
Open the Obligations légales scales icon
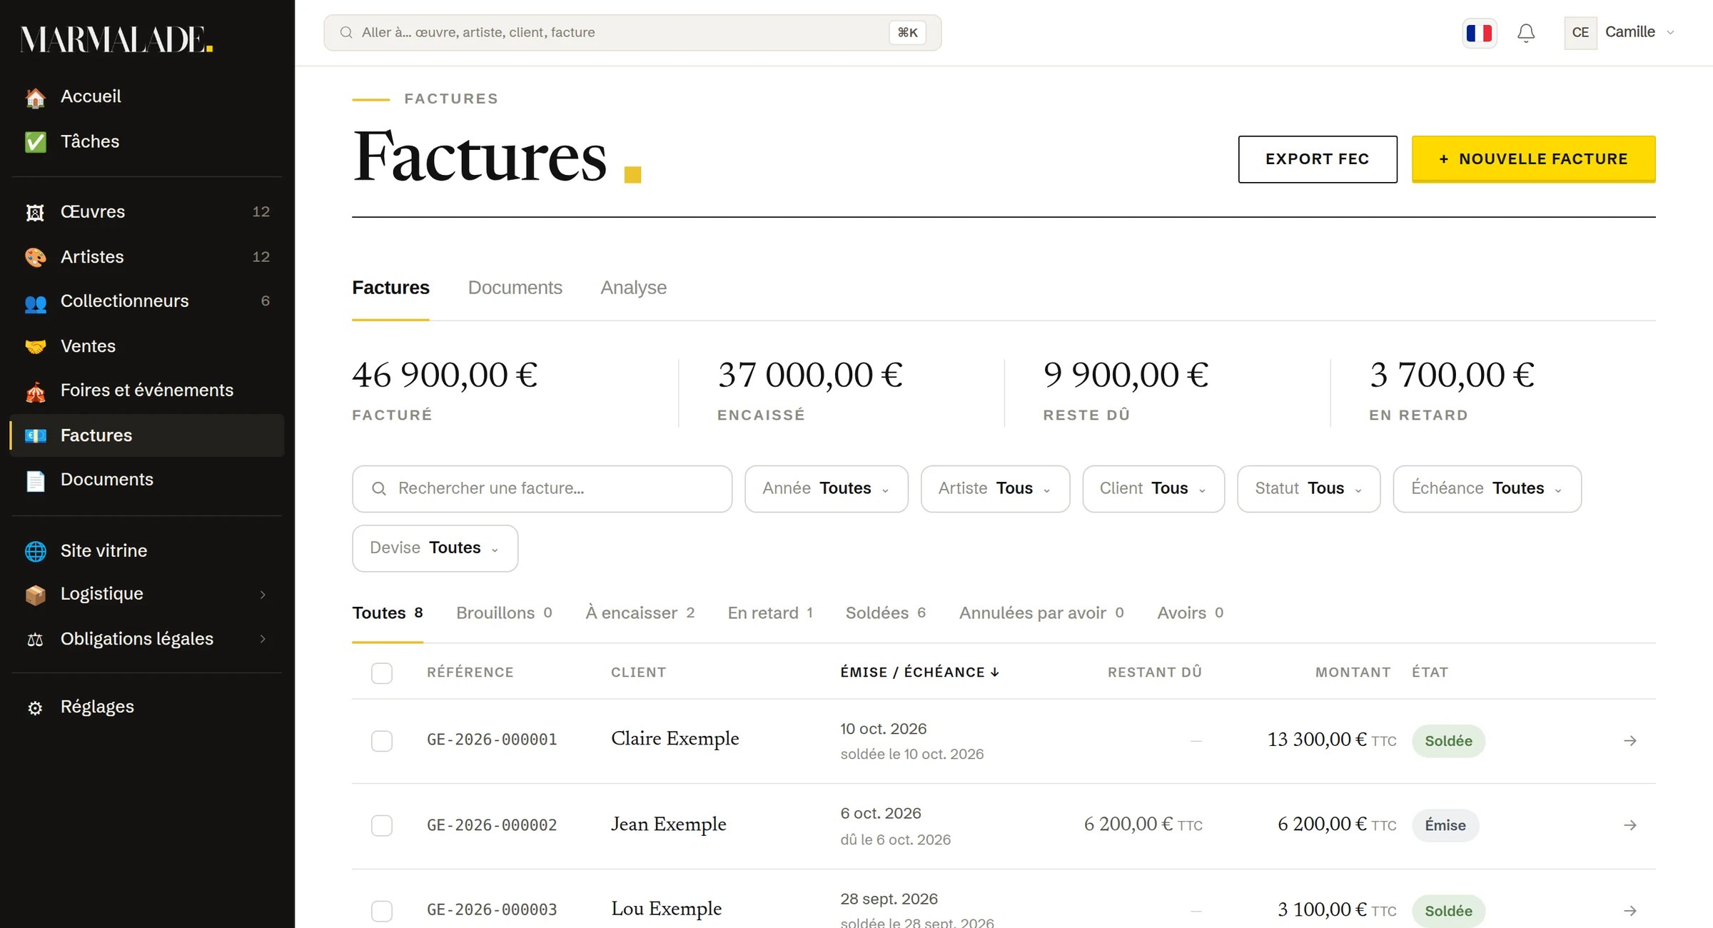click(35, 640)
